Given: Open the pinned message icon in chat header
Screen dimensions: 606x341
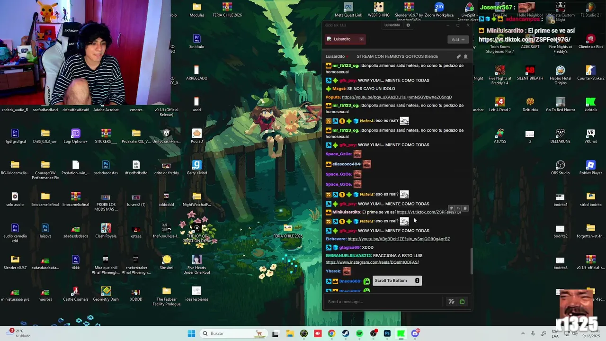Looking at the screenshot, I should [458, 56].
